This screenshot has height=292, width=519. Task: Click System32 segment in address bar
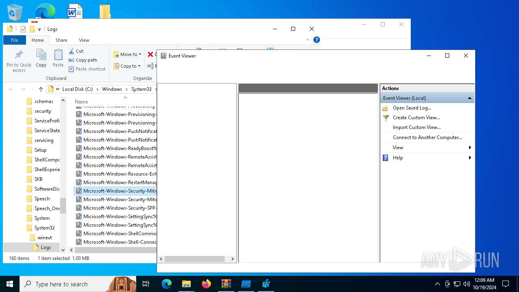tap(142, 89)
